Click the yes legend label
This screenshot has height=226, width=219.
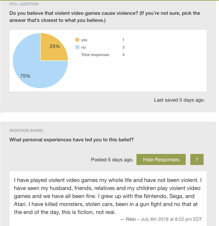[84, 40]
